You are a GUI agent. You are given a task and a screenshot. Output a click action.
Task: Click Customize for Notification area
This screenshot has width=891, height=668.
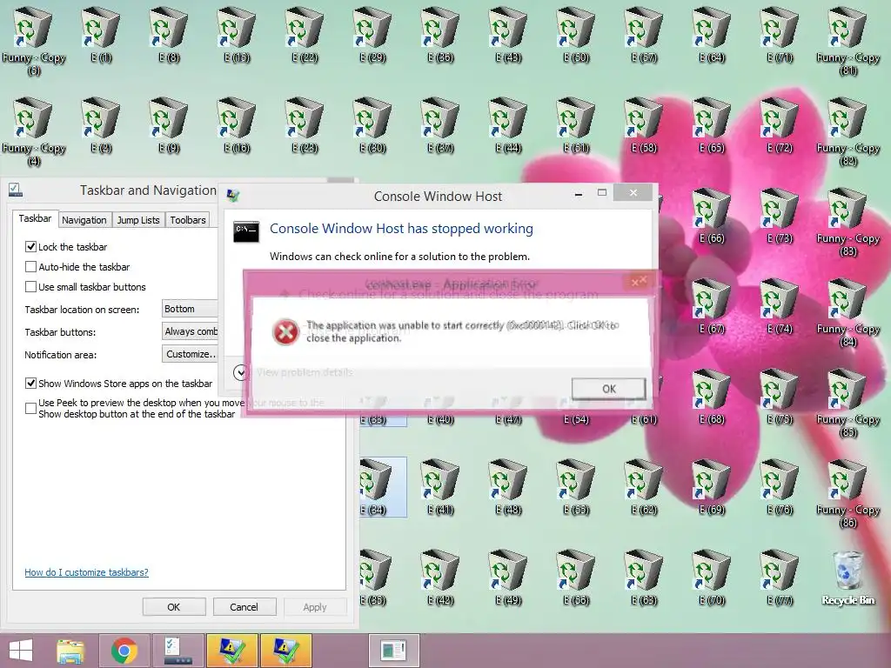pos(190,354)
